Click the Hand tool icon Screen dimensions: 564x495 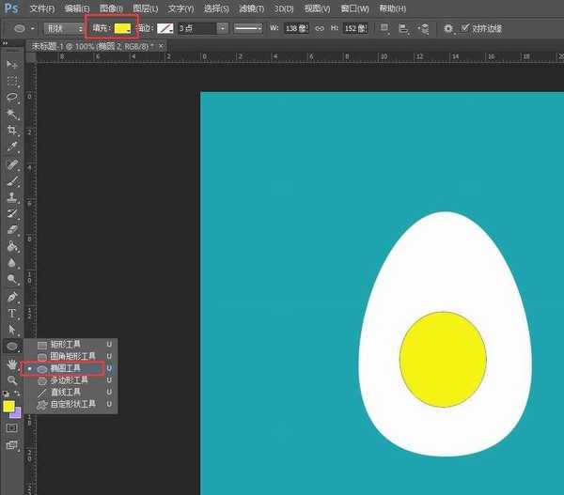click(x=13, y=364)
